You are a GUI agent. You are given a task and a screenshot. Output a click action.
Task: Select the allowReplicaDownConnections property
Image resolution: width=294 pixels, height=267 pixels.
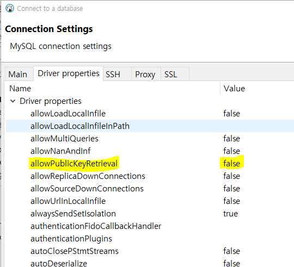click(88, 176)
